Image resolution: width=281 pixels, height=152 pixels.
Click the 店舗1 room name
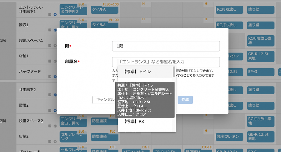(x=24, y=56)
